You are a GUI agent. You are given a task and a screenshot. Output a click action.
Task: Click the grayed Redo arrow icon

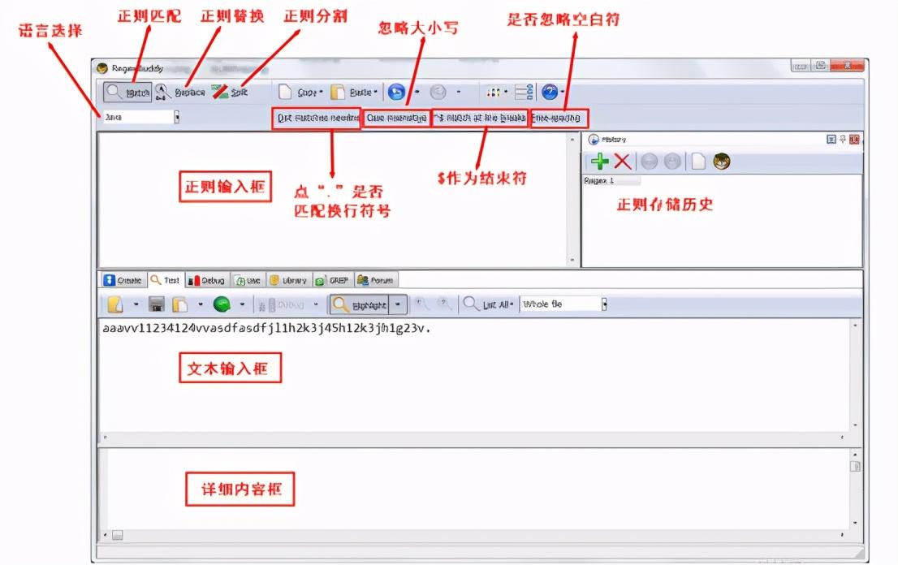(x=438, y=93)
